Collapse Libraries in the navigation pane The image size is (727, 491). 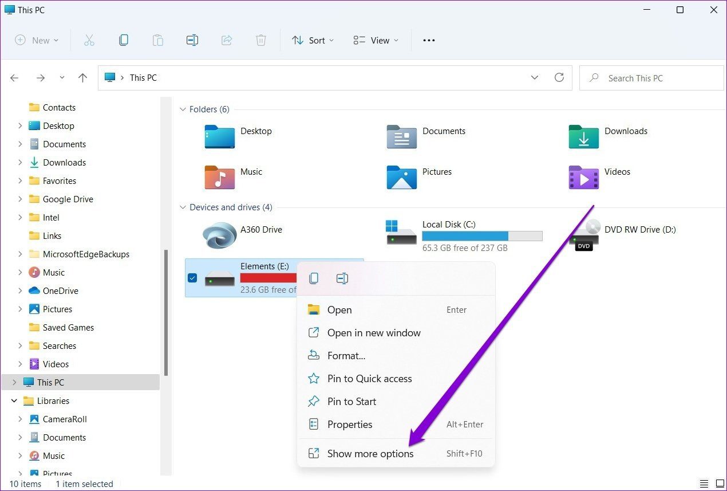click(x=14, y=401)
